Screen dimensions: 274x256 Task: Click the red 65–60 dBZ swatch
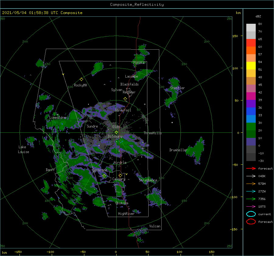(x=251, y=43)
